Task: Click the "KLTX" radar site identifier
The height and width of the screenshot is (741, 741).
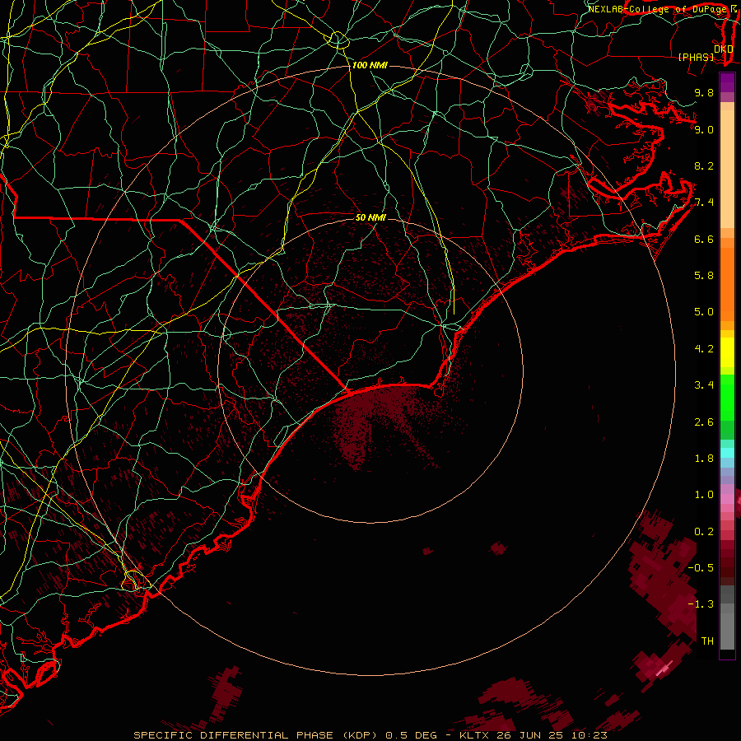Action: (475, 735)
